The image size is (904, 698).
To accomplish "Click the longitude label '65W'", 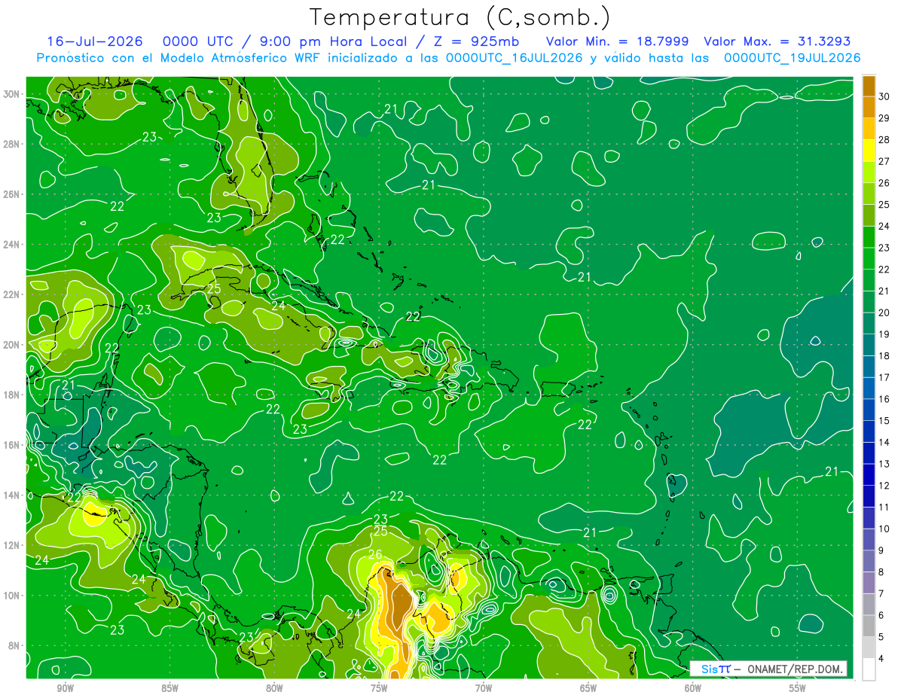I will pyautogui.click(x=588, y=688).
